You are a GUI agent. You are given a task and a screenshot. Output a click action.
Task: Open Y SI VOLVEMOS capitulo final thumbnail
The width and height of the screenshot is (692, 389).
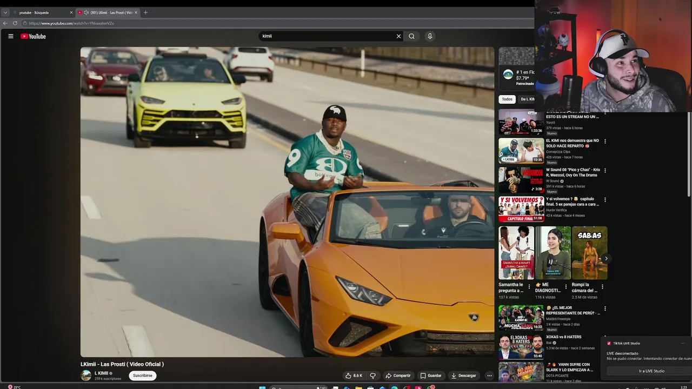click(521, 209)
